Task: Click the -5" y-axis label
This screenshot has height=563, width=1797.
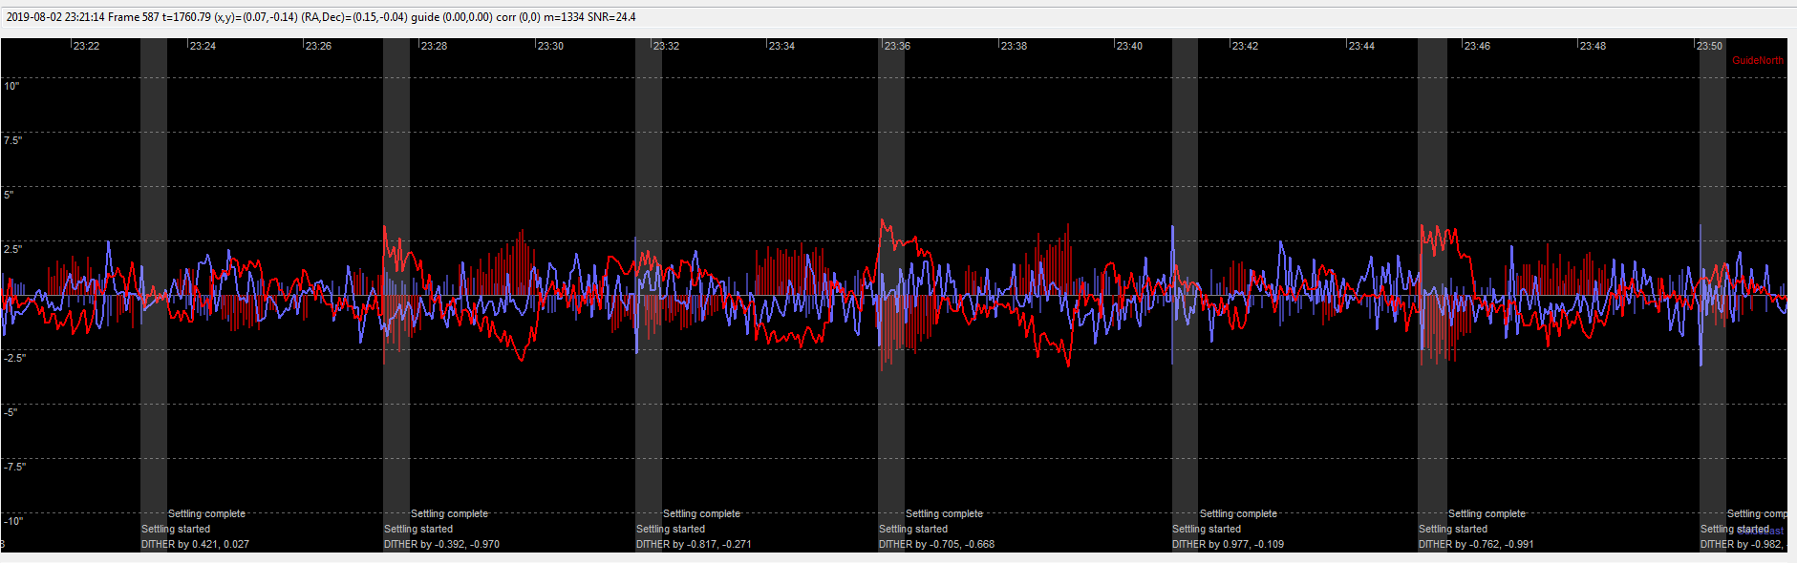Action: (11, 412)
